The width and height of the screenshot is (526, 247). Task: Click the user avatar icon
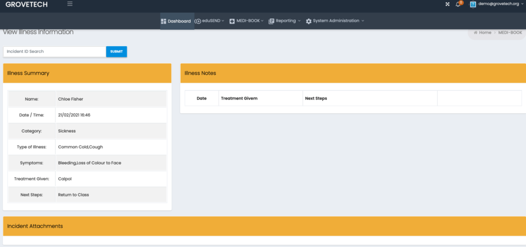(x=473, y=4)
